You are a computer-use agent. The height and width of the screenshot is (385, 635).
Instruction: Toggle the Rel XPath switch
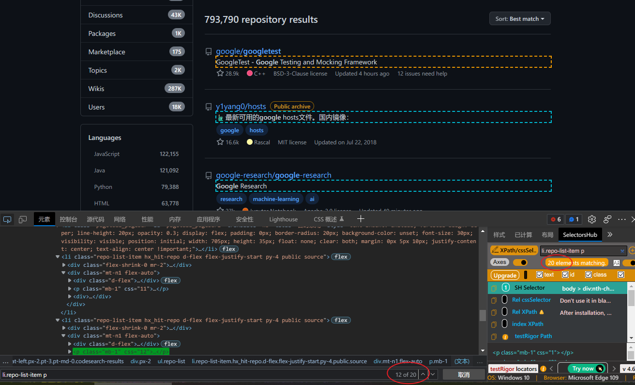pos(504,312)
